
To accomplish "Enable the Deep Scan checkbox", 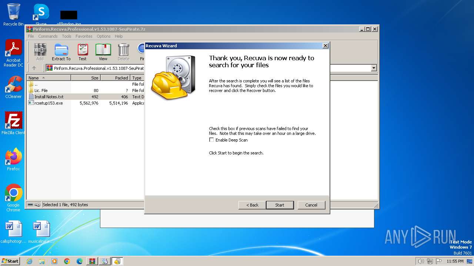I will (211, 140).
